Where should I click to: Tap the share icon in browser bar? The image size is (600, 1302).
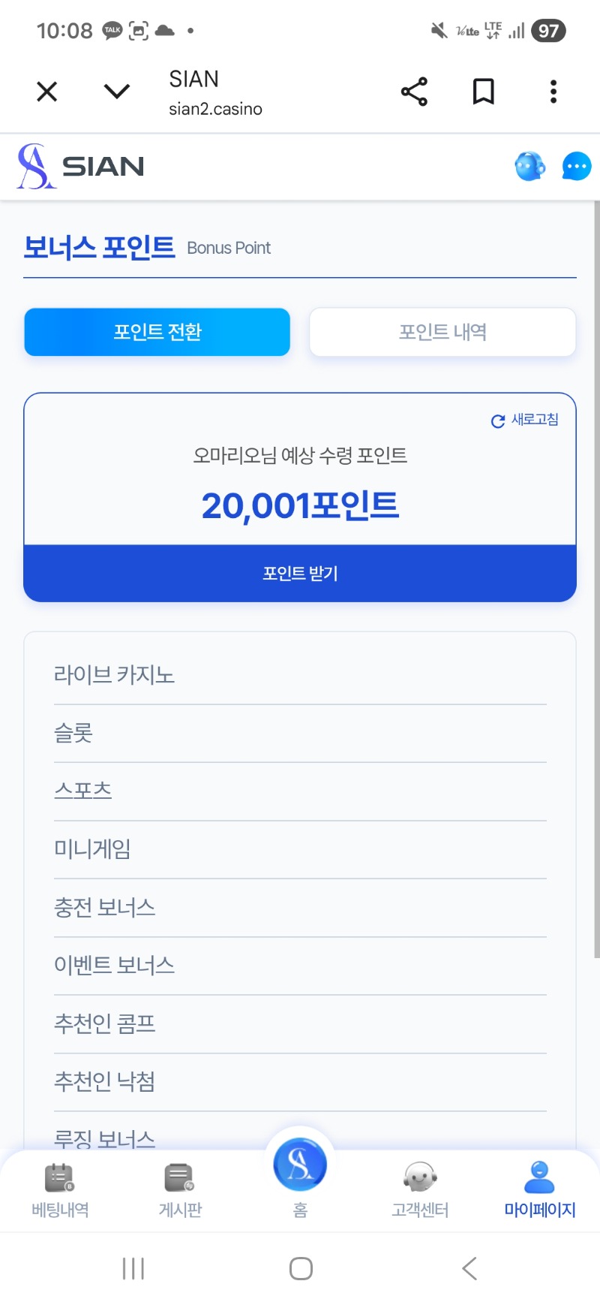point(414,92)
